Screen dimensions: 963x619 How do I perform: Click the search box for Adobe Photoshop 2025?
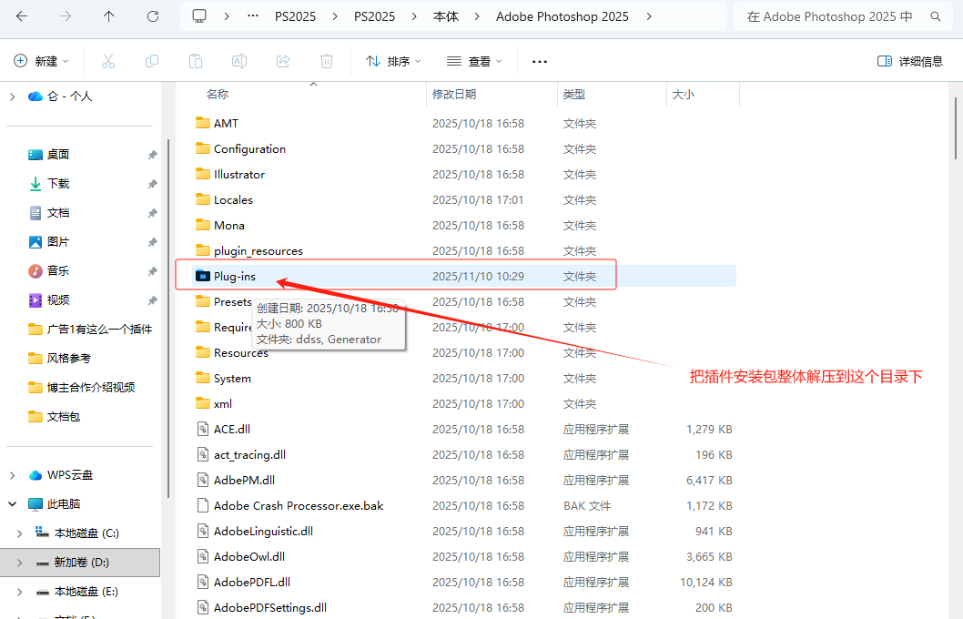coord(837,16)
